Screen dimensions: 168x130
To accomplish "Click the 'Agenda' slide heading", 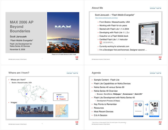I will 96,73.
